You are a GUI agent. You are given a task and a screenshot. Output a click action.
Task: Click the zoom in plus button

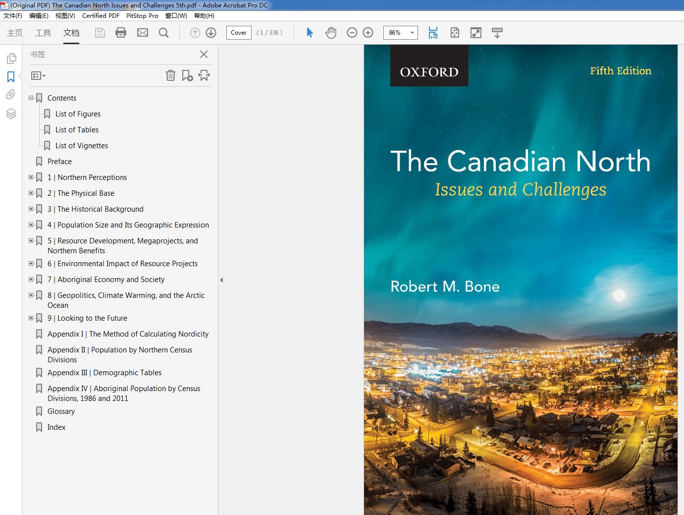point(368,33)
